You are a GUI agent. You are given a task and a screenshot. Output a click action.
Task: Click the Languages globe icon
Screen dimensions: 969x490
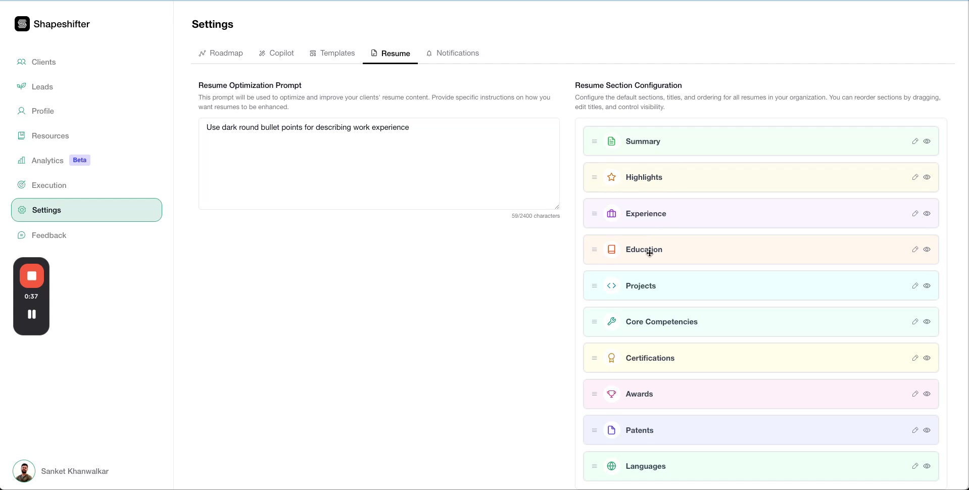coord(611,466)
